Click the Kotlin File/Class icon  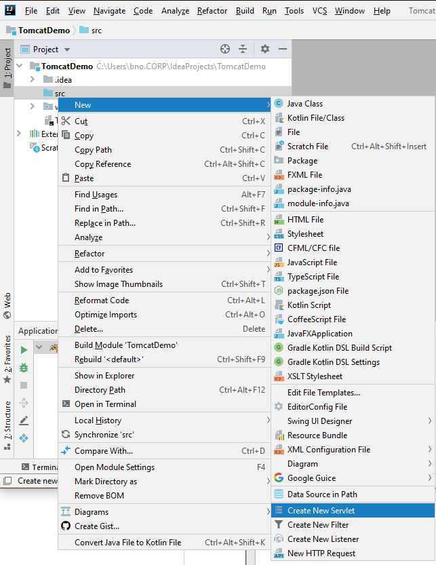click(279, 118)
